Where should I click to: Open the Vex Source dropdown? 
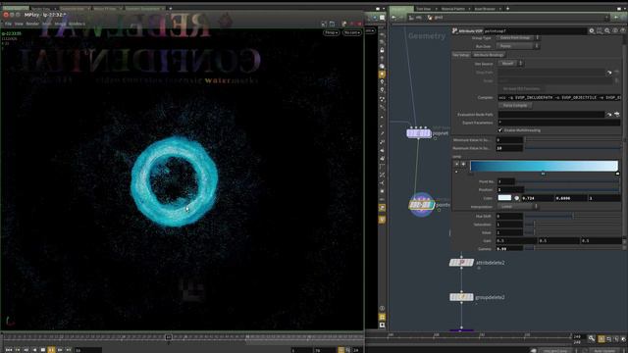click(x=510, y=63)
